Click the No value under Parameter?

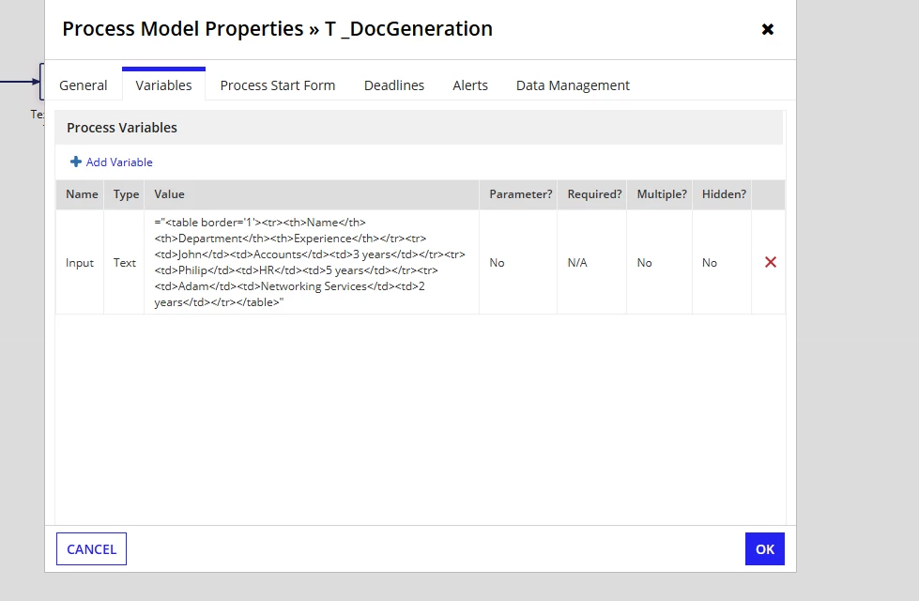[497, 263]
